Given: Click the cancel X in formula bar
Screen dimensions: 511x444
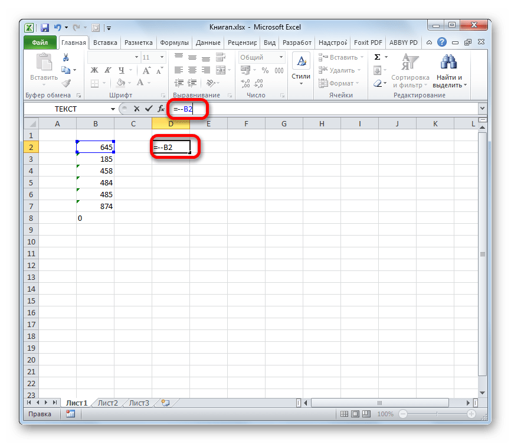Looking at the screenshot, I should coord(136,109).
